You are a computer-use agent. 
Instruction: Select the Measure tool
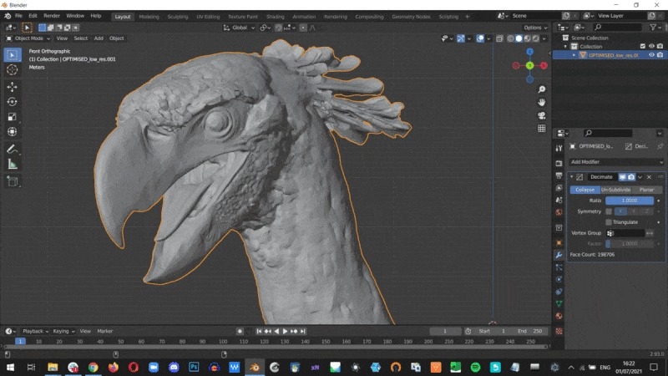point(12,164)
